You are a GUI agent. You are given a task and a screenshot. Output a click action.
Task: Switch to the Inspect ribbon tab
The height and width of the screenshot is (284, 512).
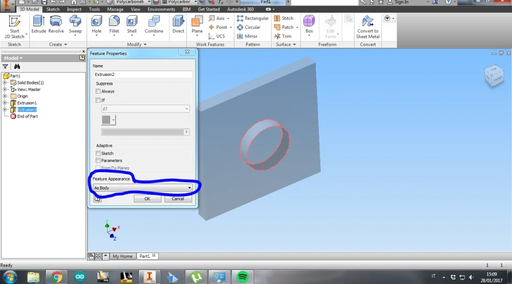[x=74, y=9]
